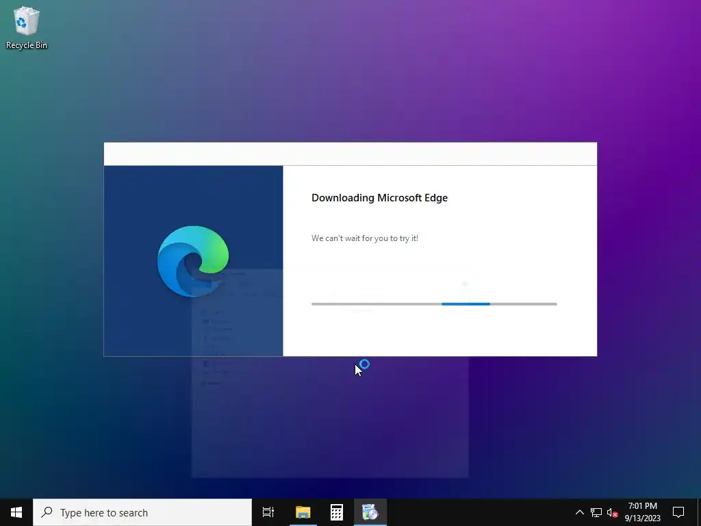
Task: Click the Windows Start button
Action: pos(16,512)
